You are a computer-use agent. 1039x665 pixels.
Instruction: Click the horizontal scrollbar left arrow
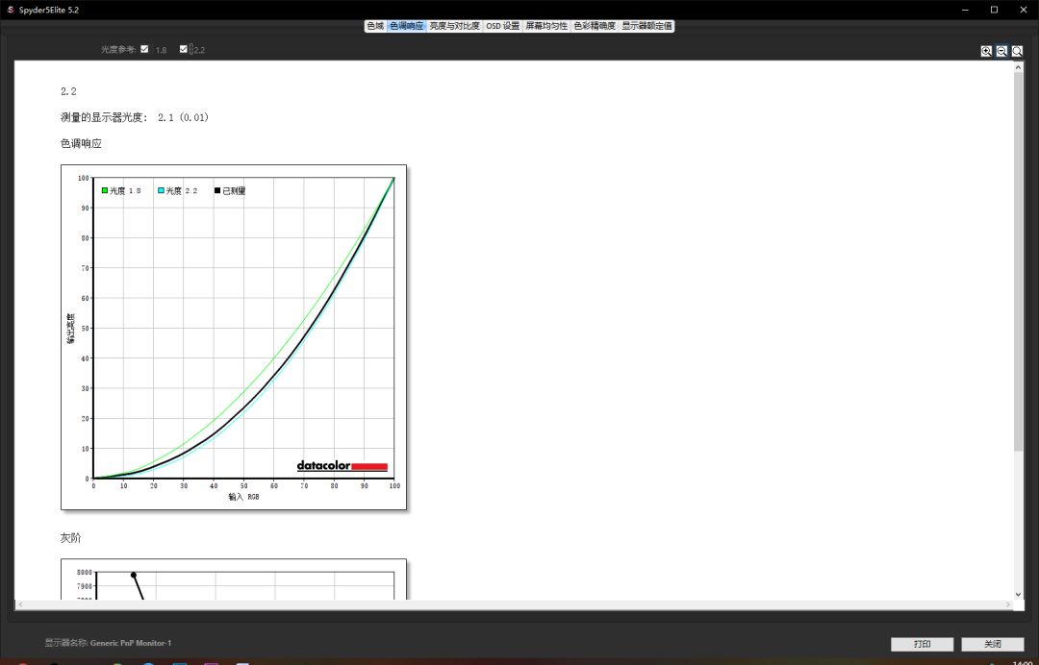click(20, 604)
